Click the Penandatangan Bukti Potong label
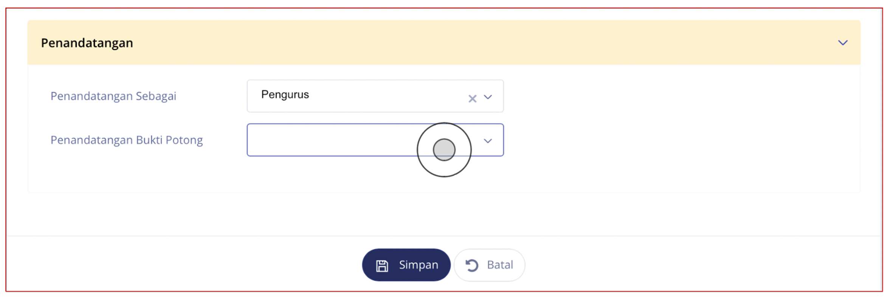890x298 pixels. coord(127,140)
